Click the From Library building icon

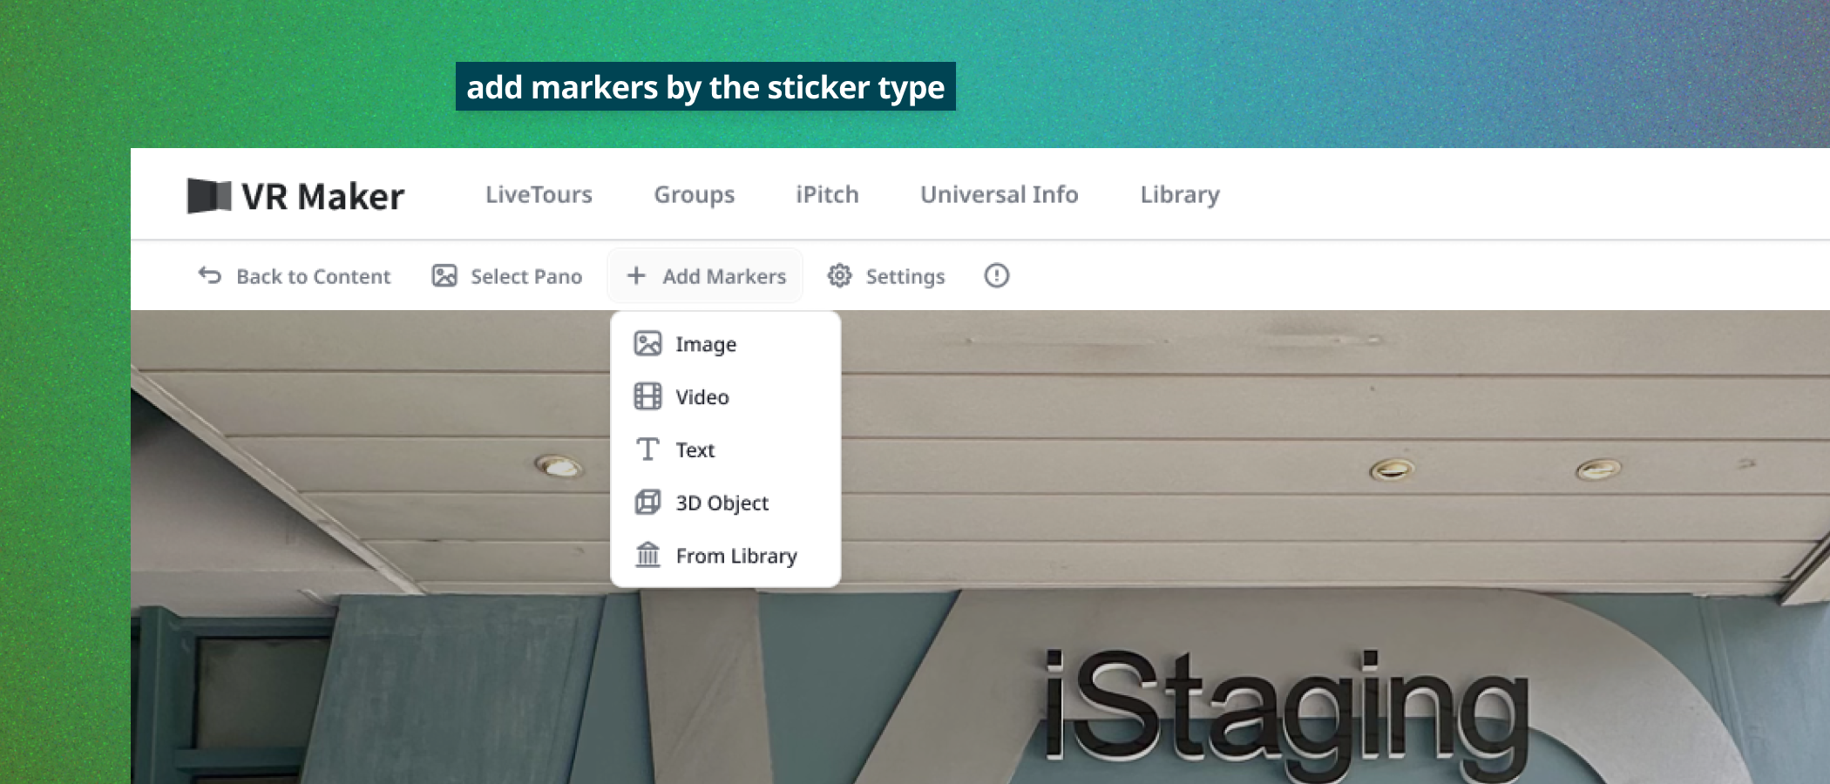click(x=647, y=555)
